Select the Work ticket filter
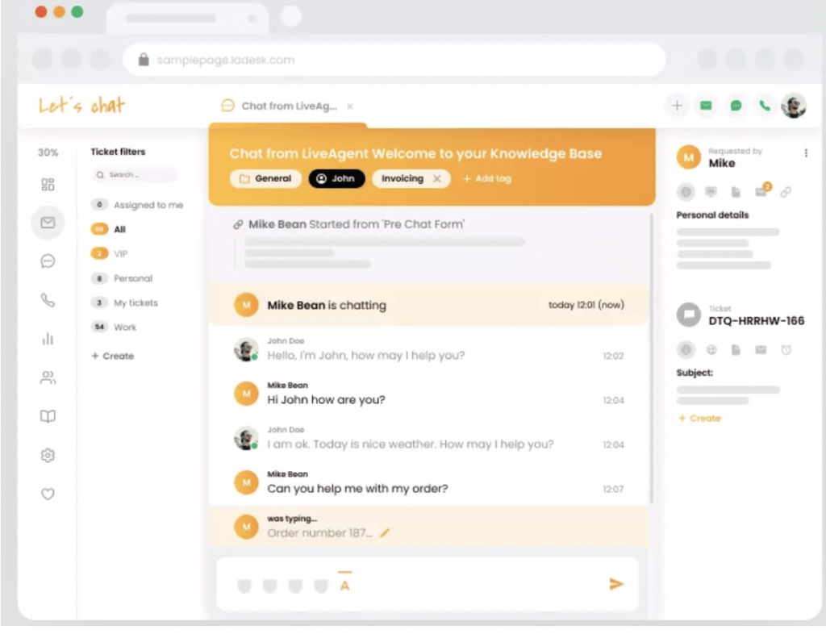This screenshot has height=634, width=826. point(114,327)
